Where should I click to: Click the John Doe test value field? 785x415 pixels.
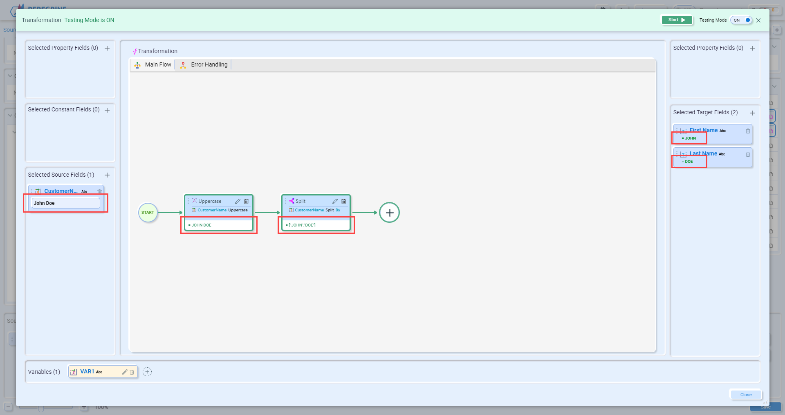(x=66, y=203)
